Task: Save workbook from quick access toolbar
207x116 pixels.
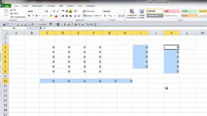Action: (4, 24)
